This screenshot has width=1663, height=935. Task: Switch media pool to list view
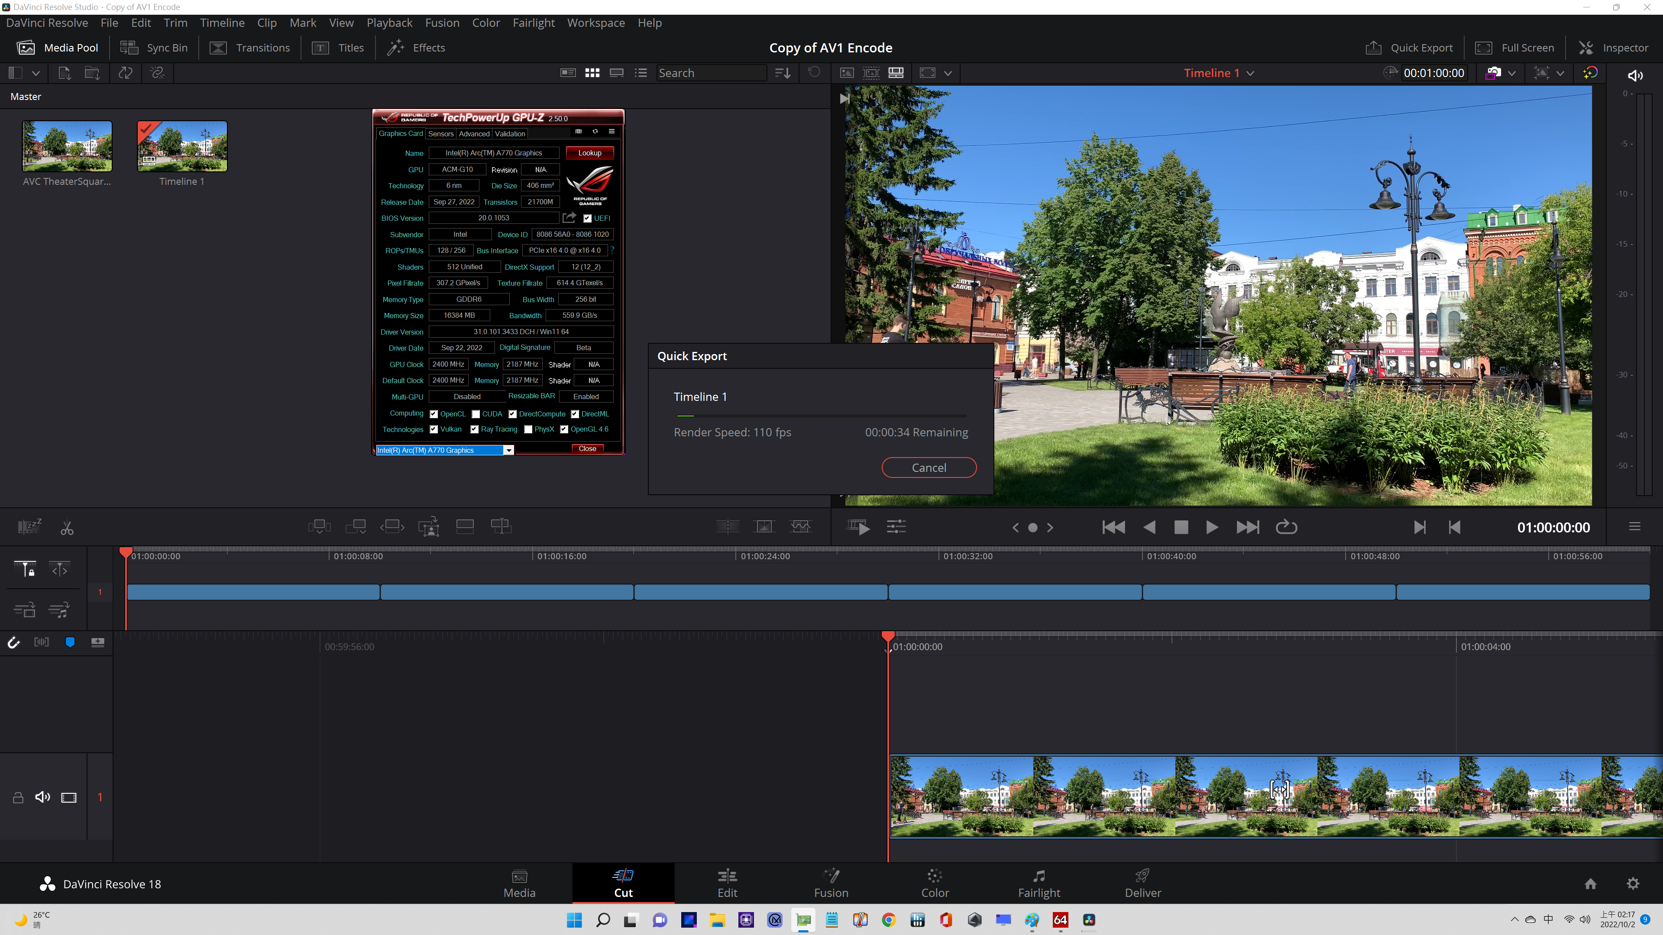(x=641, y=73)
